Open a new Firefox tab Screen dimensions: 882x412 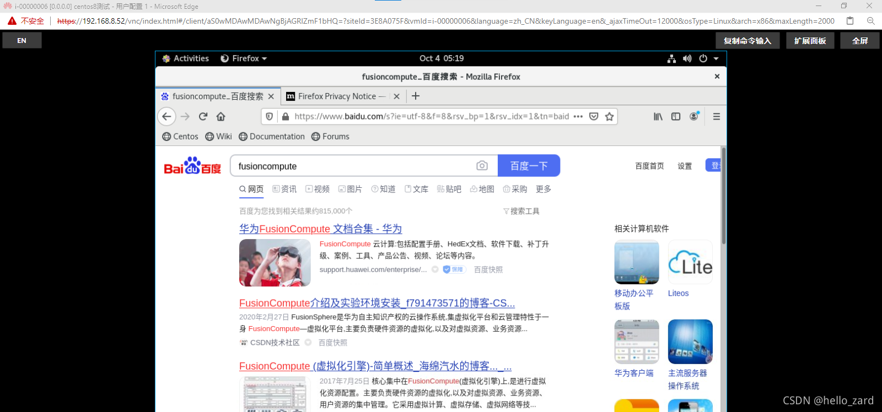[x=416, y=96]
